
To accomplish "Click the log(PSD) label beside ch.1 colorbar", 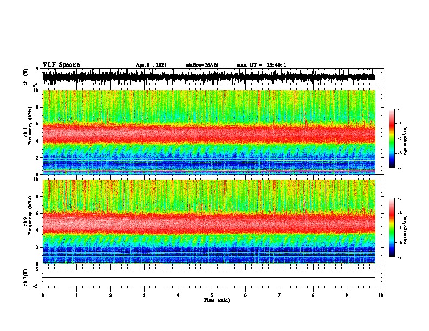I will tap(406, 141).
